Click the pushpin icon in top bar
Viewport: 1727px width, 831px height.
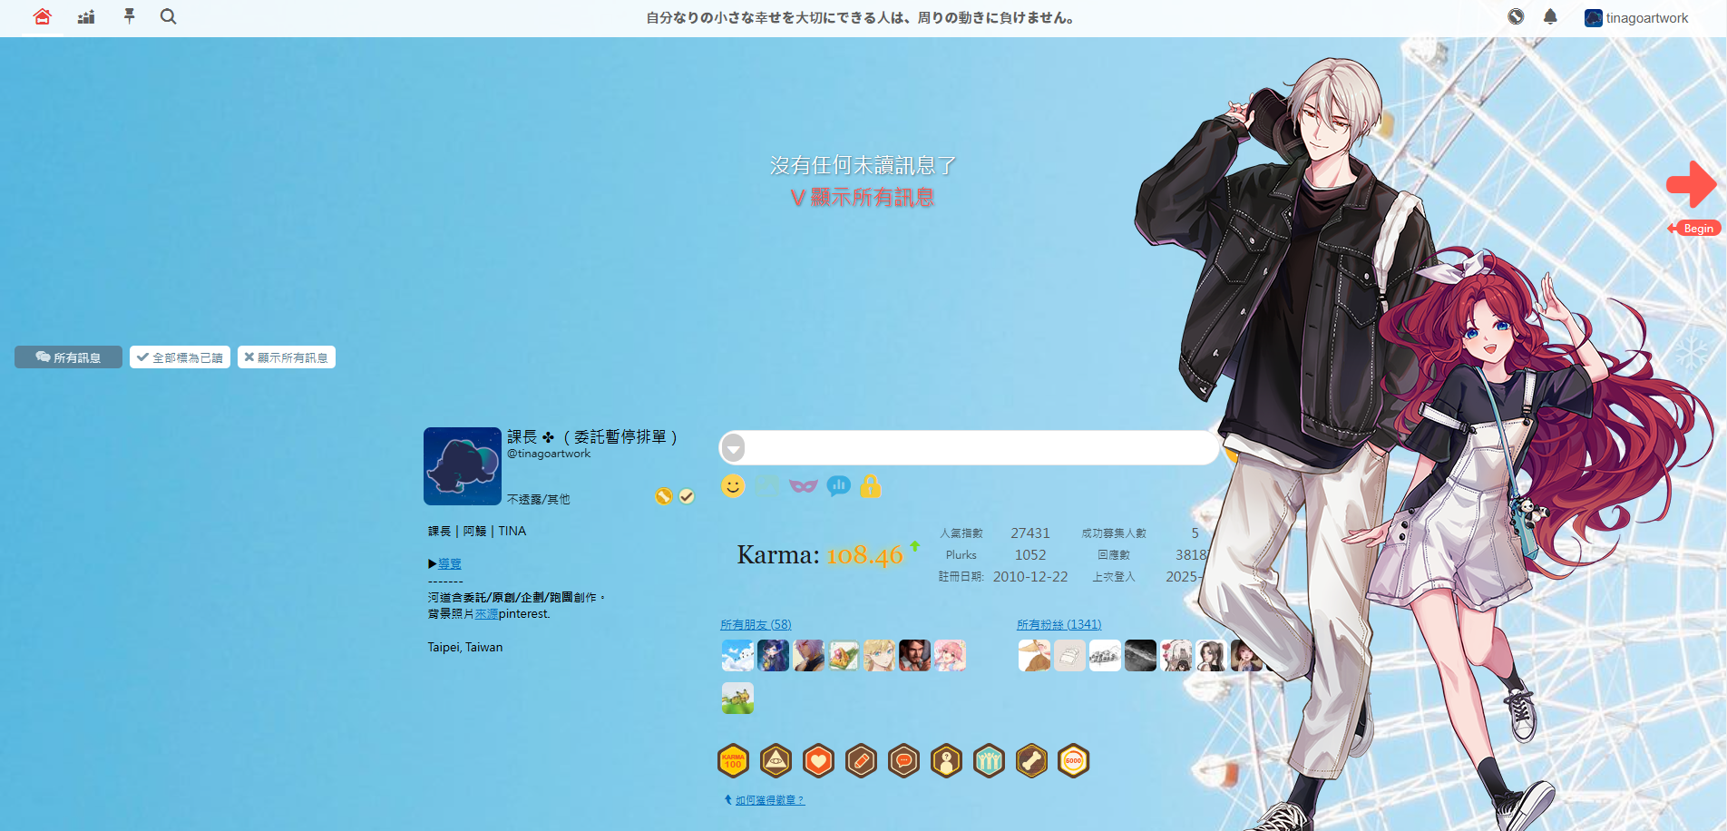(129, 16)
